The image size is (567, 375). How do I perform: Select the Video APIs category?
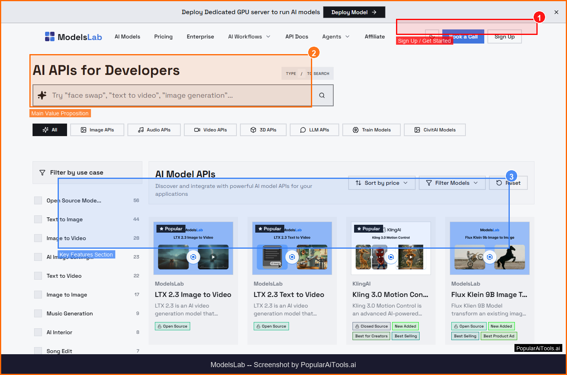(211, 130)
